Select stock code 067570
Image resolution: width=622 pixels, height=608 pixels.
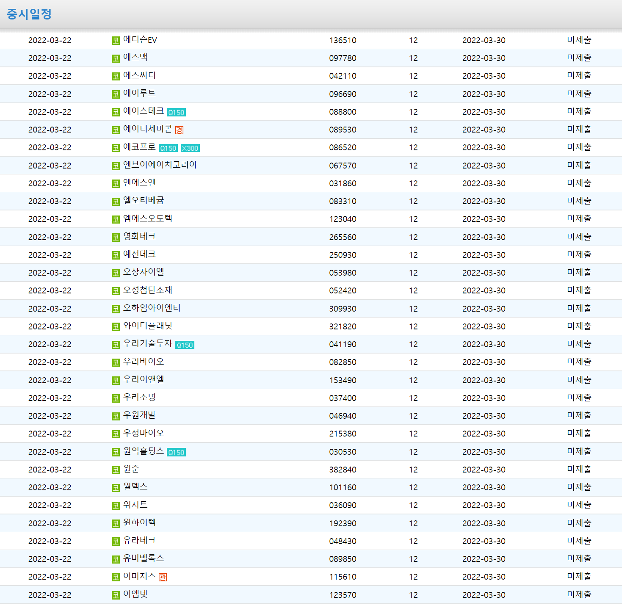coord(343,166)
